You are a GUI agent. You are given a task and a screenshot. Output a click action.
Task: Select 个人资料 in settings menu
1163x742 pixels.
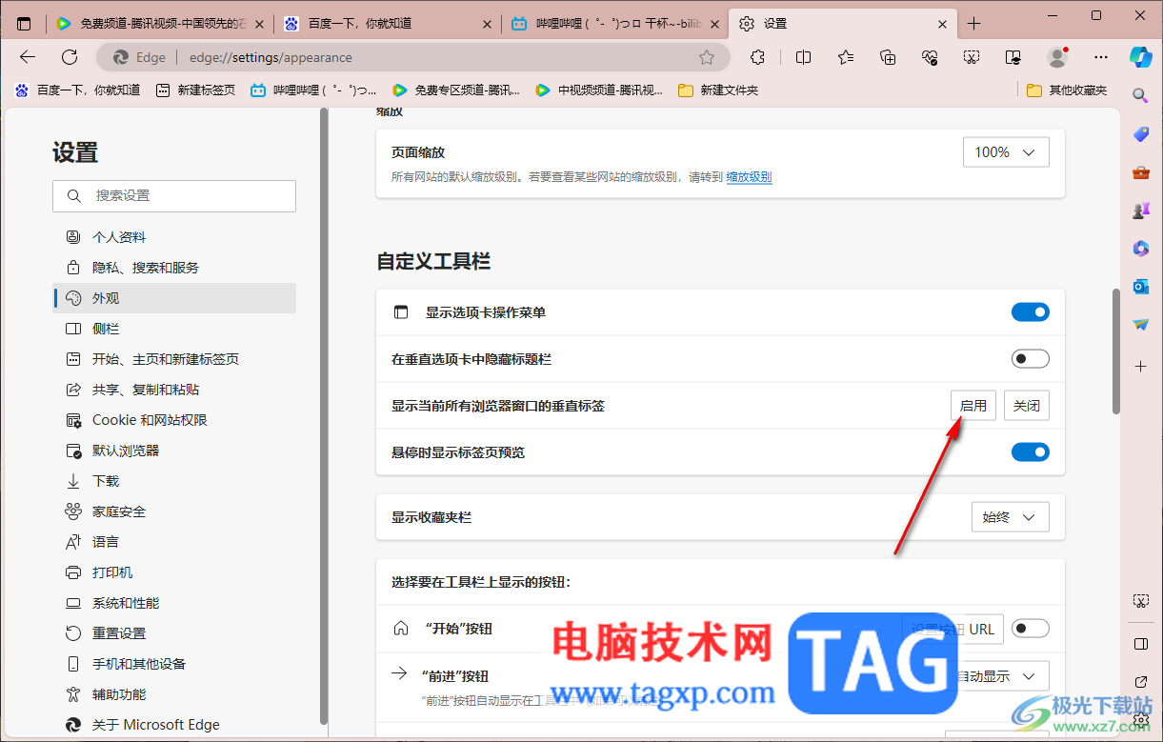click(174, 237)
